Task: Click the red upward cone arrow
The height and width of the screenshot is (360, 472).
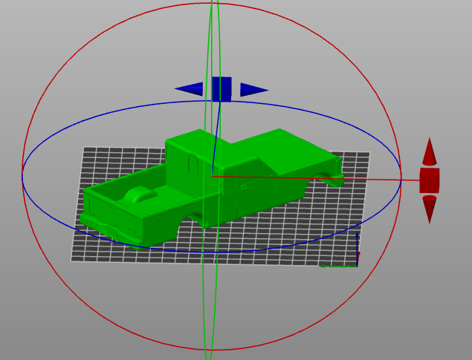Action: click(x=430, y=152)
